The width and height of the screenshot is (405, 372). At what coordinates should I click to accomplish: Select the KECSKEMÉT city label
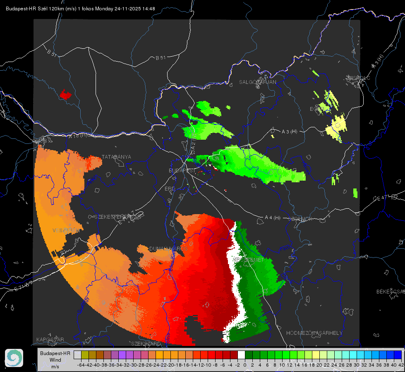click(249, 260)
